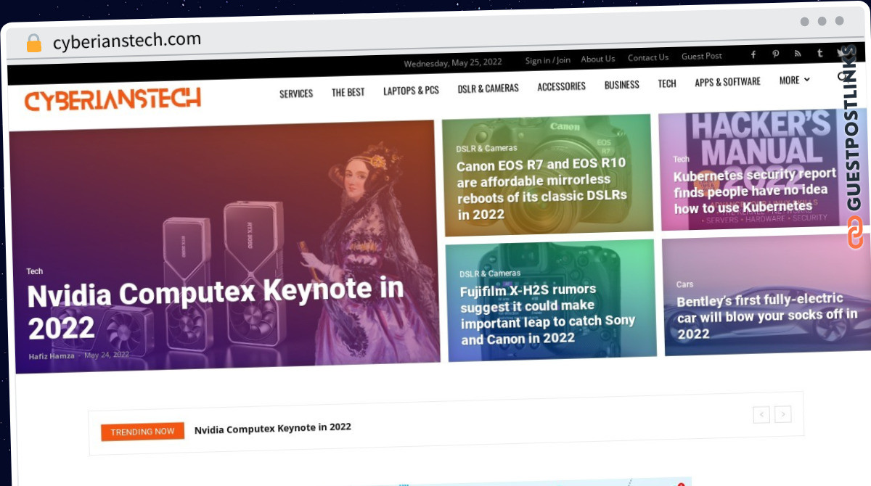
Task: Read the featured Nvidia Computex Keynote headline
Action: [216, 309]
